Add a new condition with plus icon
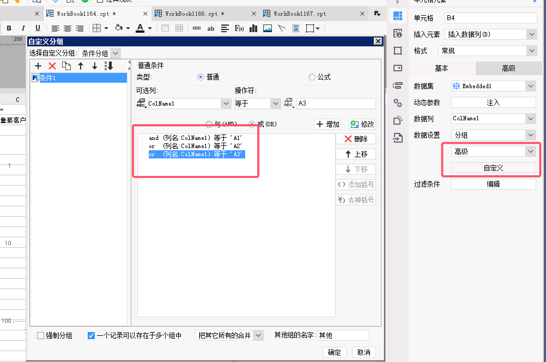The height and width of the screenshot is (362, 546). (38, 66)
